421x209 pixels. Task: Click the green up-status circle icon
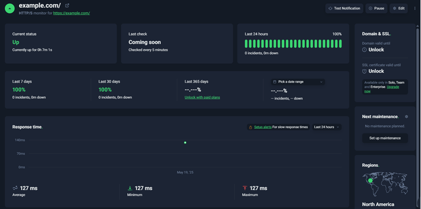pyautogui.click(x=9, y=8)
